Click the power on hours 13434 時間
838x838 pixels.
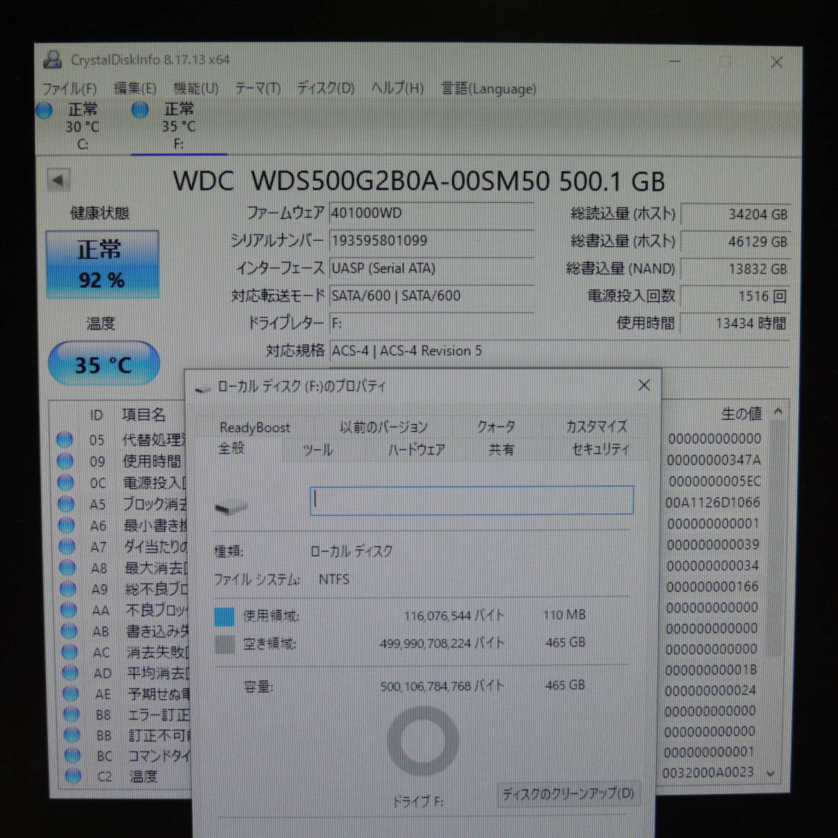click(x=735, y=323)
